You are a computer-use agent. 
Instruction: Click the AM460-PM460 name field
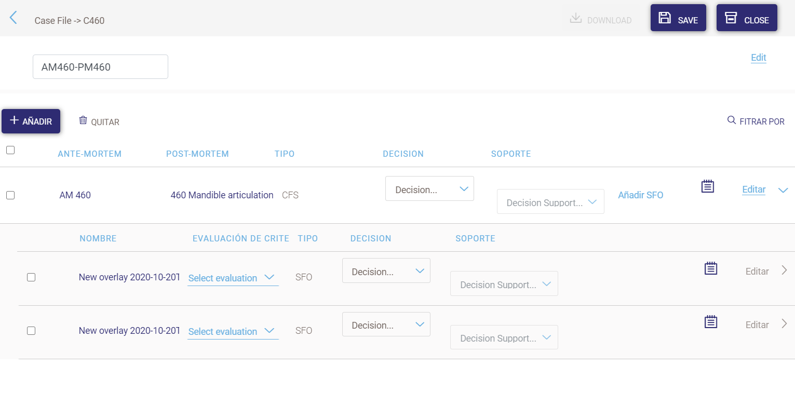(100, 67)
